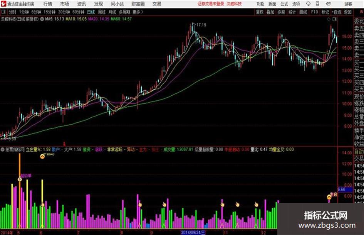Select the 日线 daily chart tab

(91, 12)
